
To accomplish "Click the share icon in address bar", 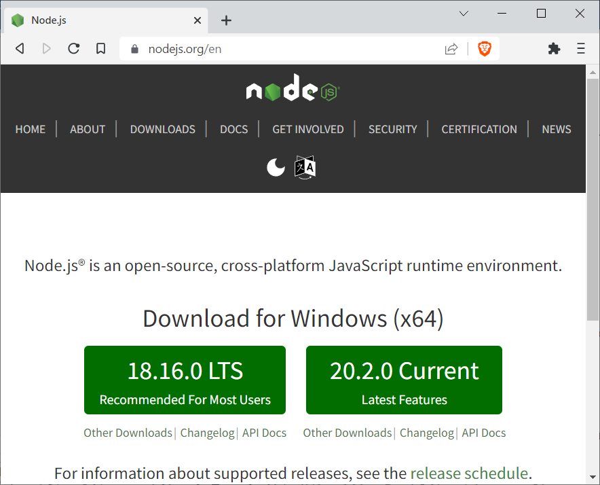I will [451, 48].
